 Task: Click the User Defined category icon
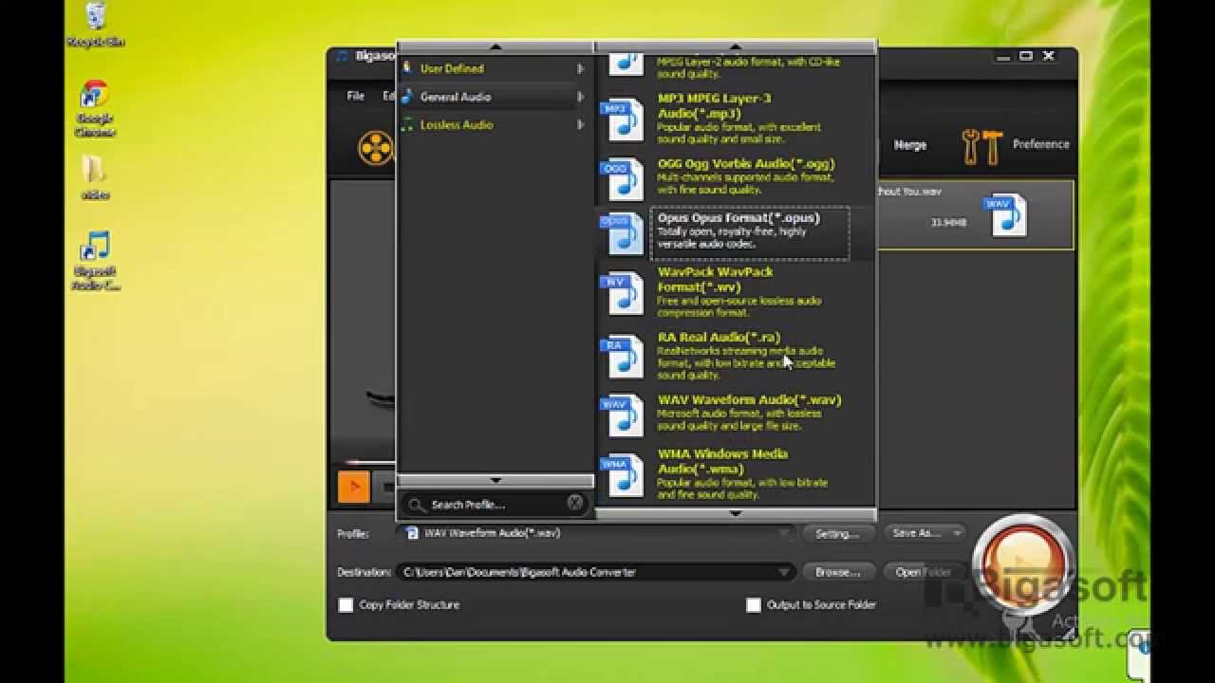point(407,68)
